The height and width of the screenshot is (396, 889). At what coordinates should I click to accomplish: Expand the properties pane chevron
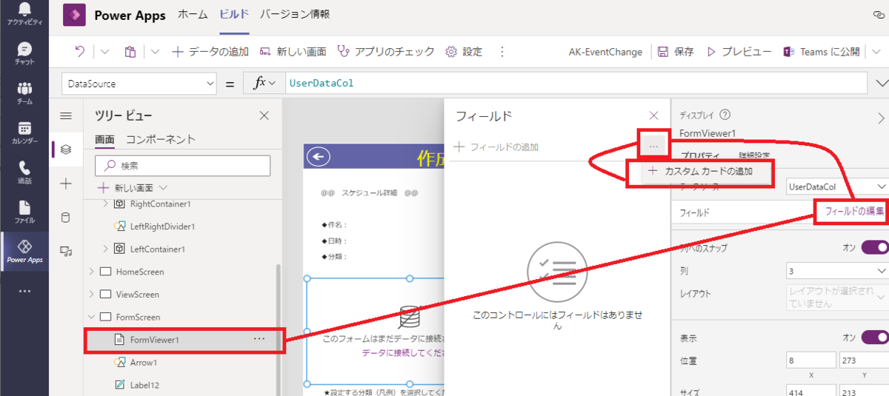[881, 118]
